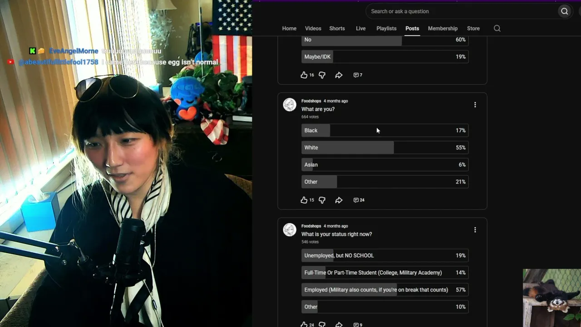The height and width of the screenshot is (327, 581).
Task: Click the "Search or ask a question" field
Action: point(461,11)
